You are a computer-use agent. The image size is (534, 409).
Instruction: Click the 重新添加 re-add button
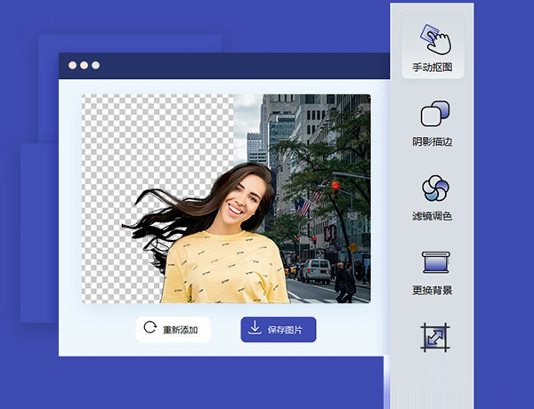[x=174, y=329]
